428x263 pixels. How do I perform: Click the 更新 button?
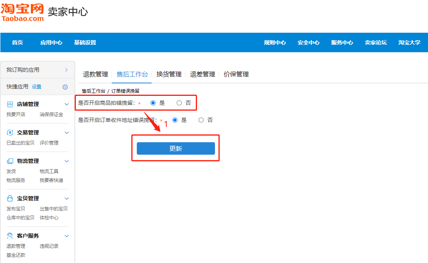[x=175, y=148]
